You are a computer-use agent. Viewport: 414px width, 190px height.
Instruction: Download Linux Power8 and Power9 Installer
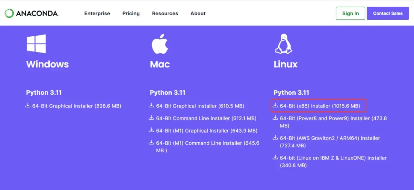(333, 122)
